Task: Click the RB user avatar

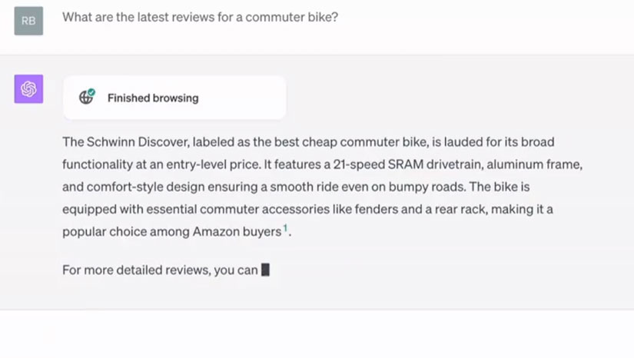Action: (x=28, y=21)
